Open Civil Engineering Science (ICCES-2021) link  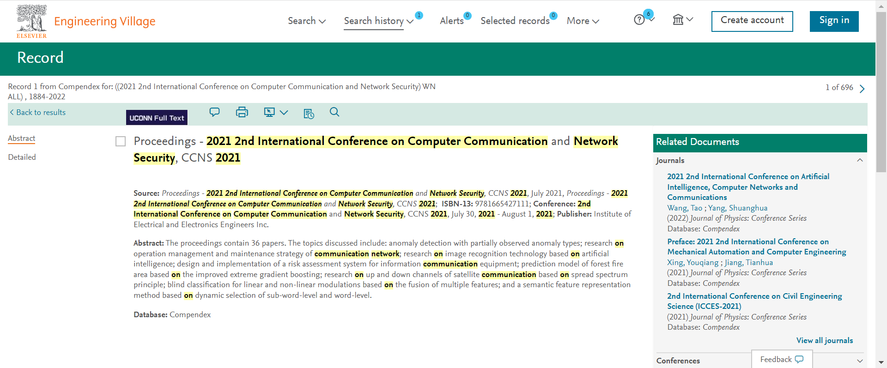click(x=754, y=301)
